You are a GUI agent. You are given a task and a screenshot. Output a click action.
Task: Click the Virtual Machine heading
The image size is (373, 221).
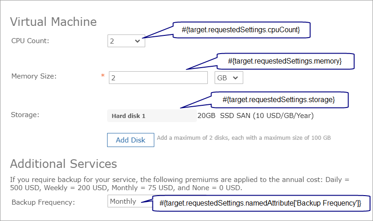tap(53, 22)
